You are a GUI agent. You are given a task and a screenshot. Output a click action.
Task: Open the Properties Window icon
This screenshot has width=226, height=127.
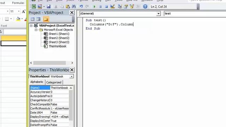[x=126, y=6]
